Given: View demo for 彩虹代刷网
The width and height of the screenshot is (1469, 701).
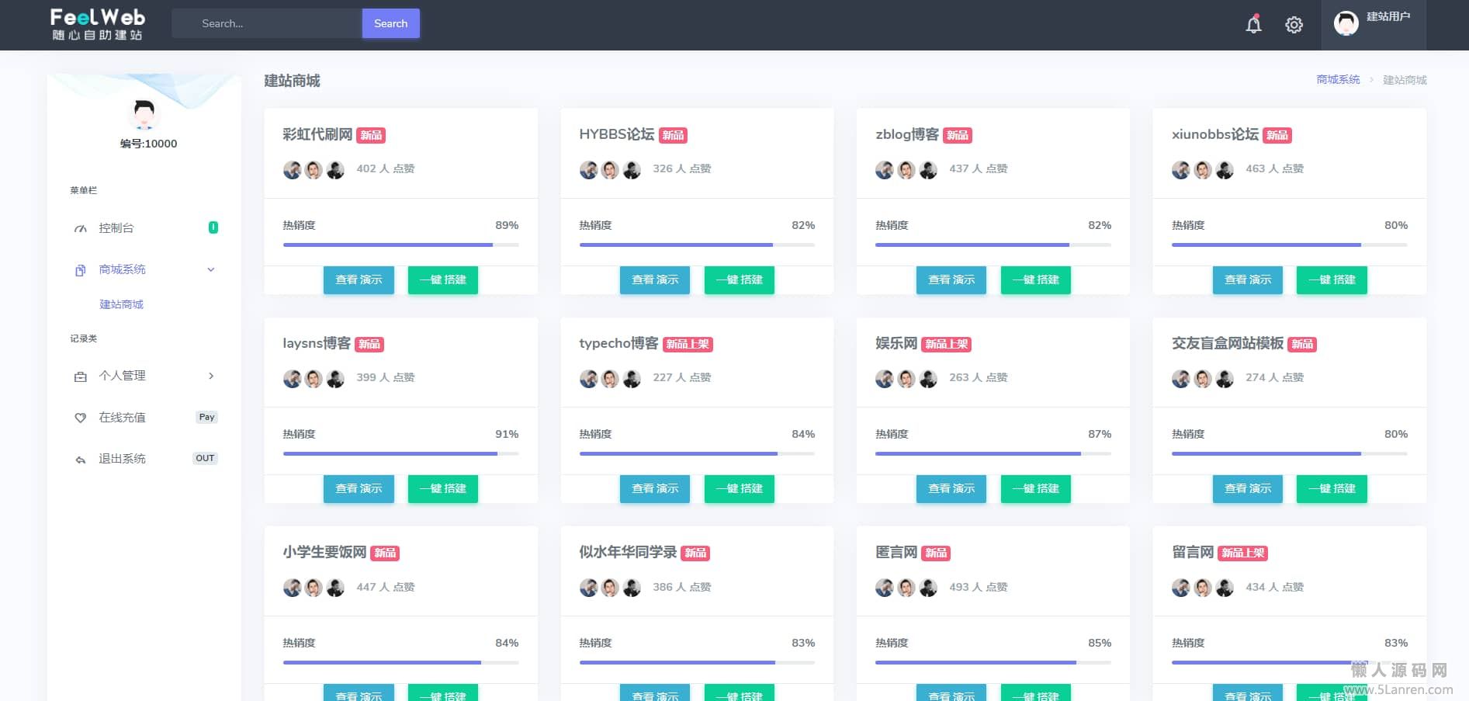Looking at the screenshot, I should 359,279.
